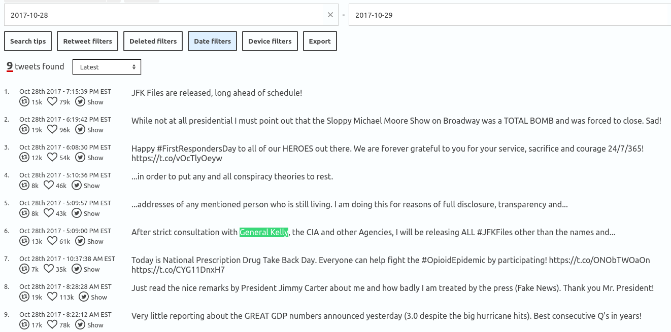
Task: Click retweet icon on Drug Take Back Day tweet
Action: click(x=24, y=269)
